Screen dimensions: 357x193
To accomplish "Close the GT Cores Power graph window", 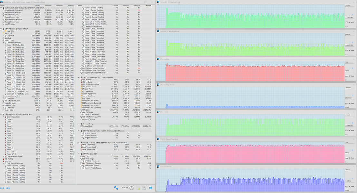I will [x=354, y=167].
